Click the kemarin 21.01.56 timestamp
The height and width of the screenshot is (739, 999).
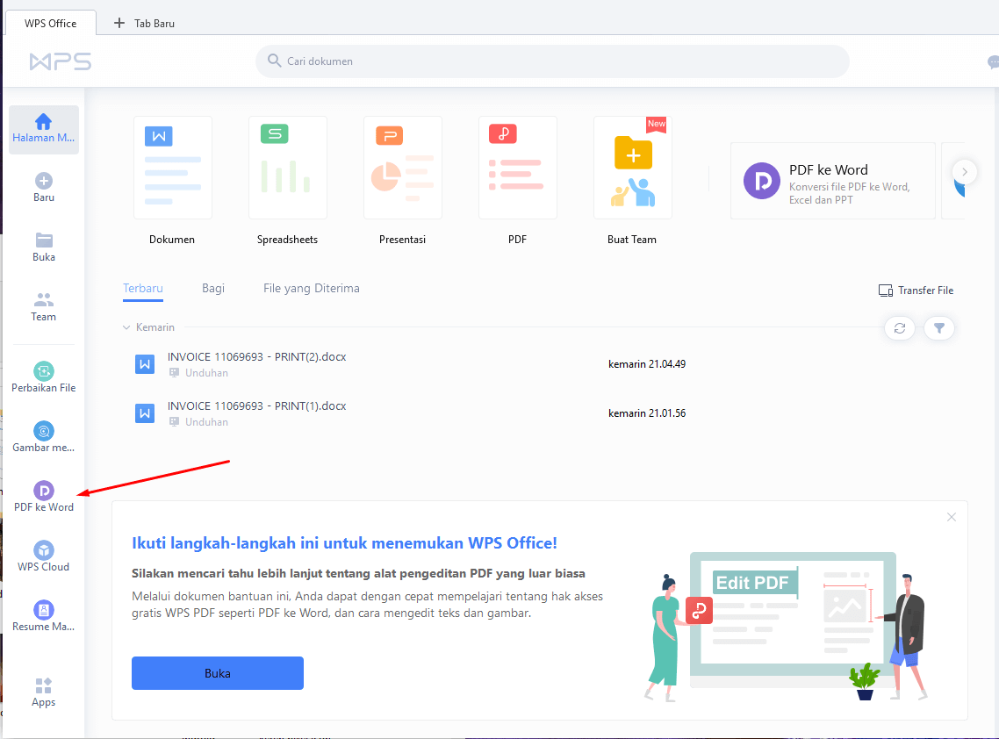[x=647, y=413]
